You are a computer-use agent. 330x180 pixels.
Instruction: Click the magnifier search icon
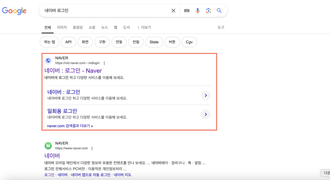pos(219,11)
